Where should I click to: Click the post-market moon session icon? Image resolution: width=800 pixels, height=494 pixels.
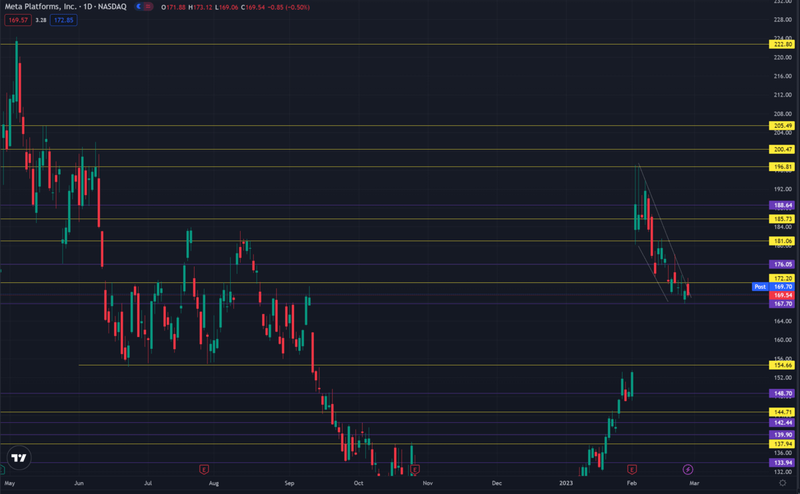(x=139, y=6)
